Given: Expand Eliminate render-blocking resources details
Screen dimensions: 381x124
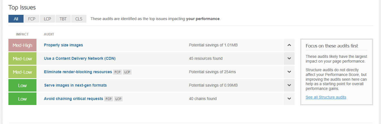Looking at the screenshot, I should [x=289, y=72].
